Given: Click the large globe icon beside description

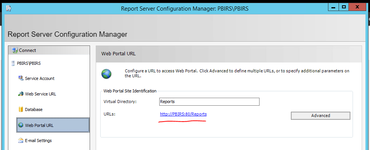Looking at the screenshot, I should (x=106, y=74).
